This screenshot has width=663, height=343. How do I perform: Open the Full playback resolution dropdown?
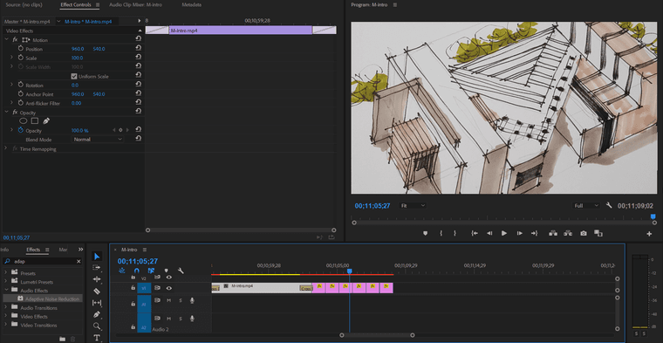tap(586, 206)
